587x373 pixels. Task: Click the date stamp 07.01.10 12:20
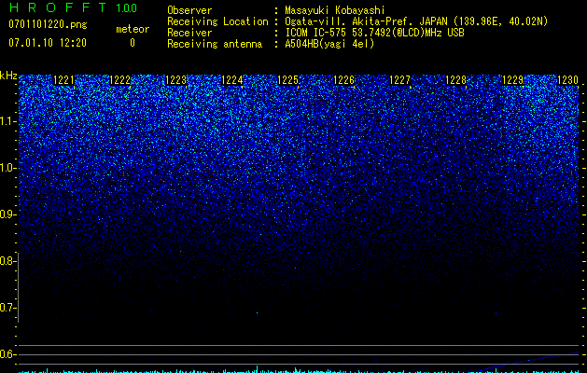tap(48, 43)
